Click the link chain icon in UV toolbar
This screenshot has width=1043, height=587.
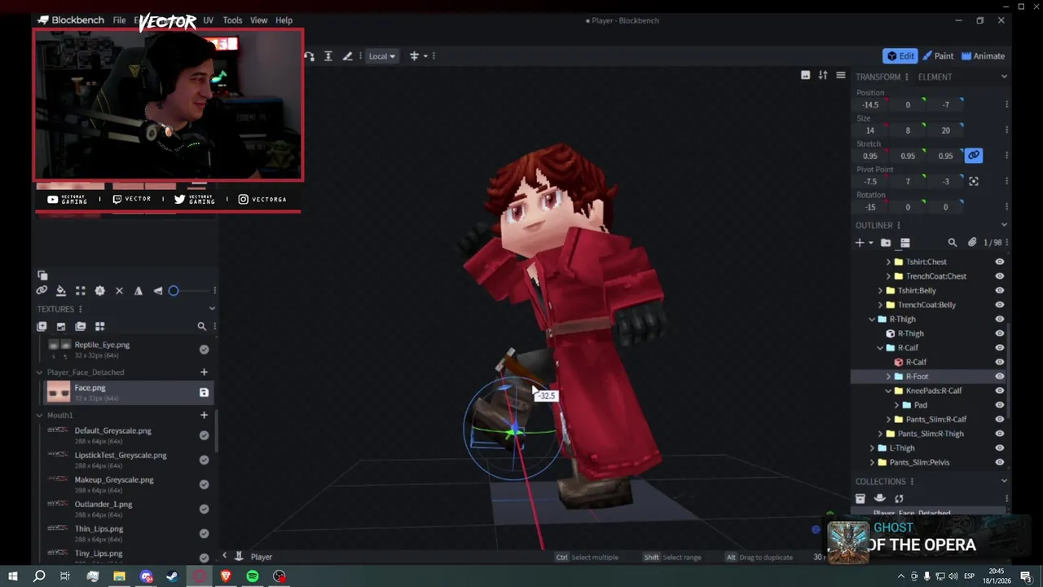click(42, 290)
